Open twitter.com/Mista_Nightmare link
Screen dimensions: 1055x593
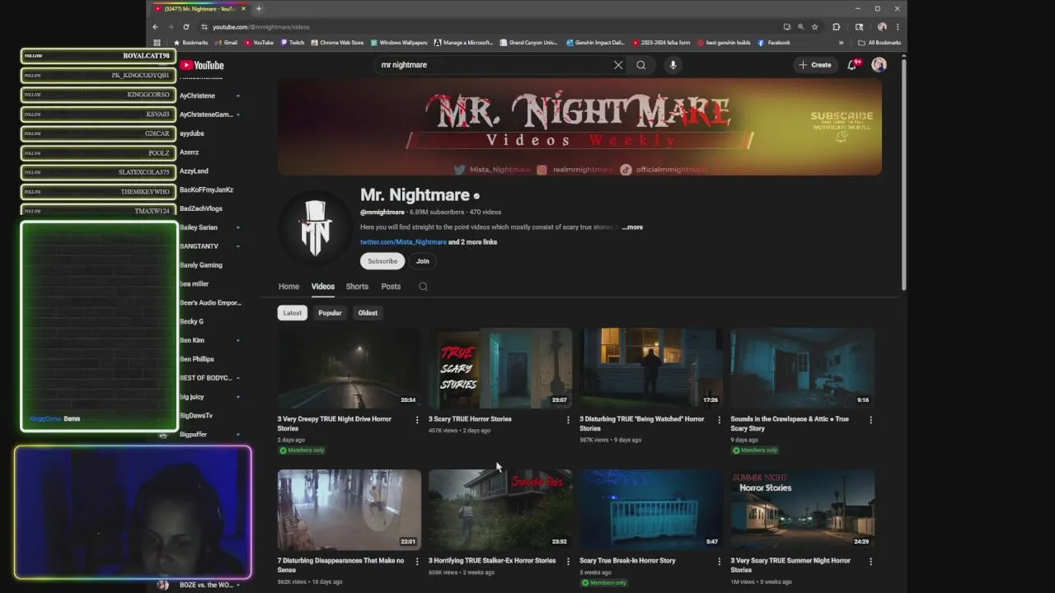click(x=403, y=242)
